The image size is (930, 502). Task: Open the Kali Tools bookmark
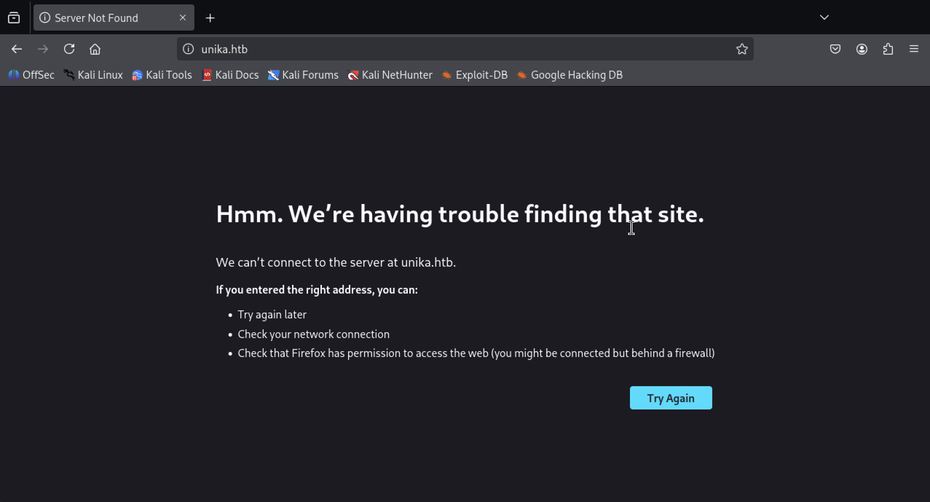pyautogui.click(x=162, y=75)
